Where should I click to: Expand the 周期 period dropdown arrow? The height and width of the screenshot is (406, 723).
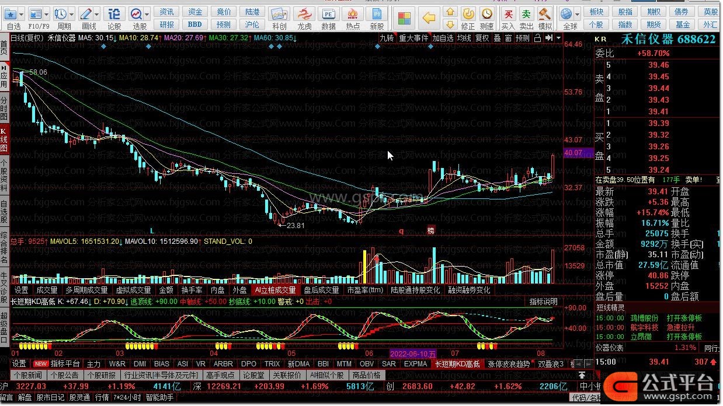72,13
